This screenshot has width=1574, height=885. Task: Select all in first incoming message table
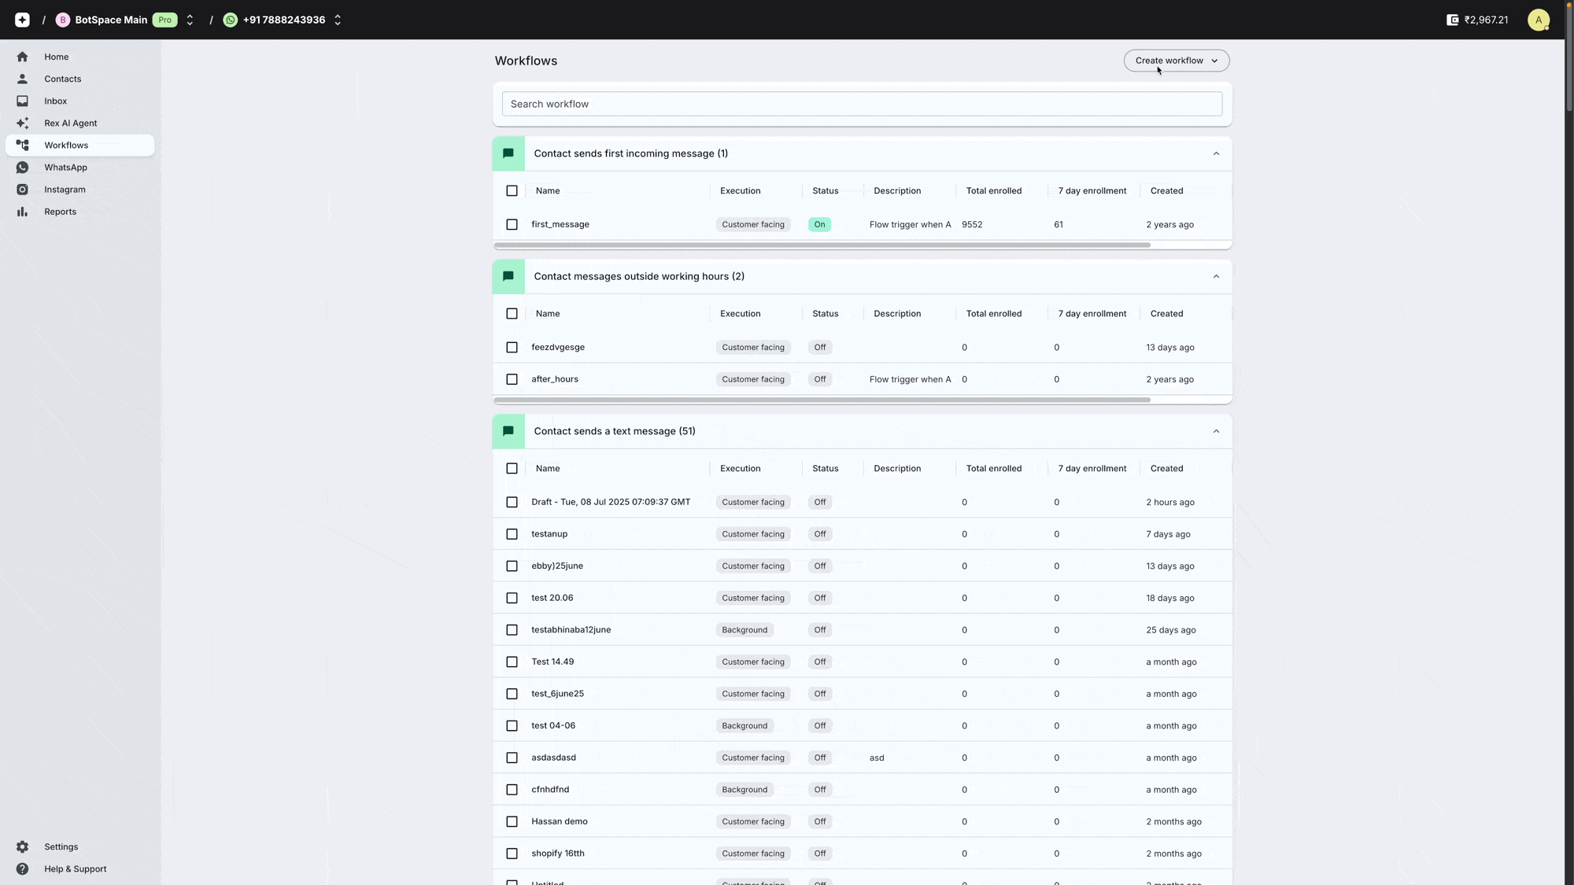(x=512, y=190)
